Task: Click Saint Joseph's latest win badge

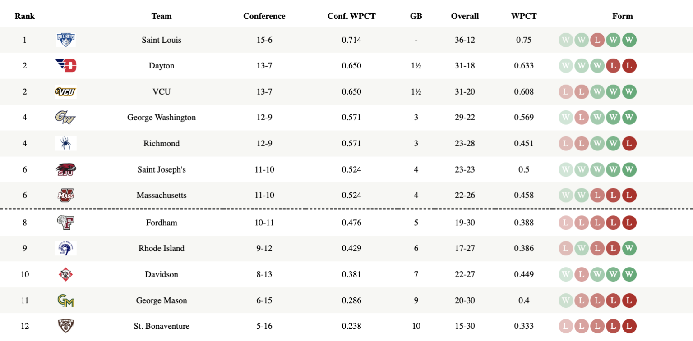Action: coord(629,170)
